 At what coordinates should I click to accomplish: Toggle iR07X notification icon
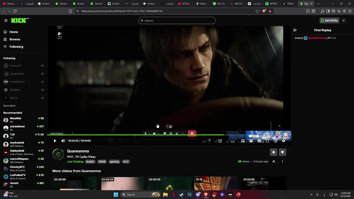pyautogui.click(x=42, y=98)
